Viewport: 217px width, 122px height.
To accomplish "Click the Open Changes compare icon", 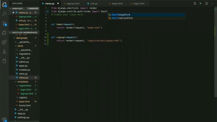I will click(195, 3).
